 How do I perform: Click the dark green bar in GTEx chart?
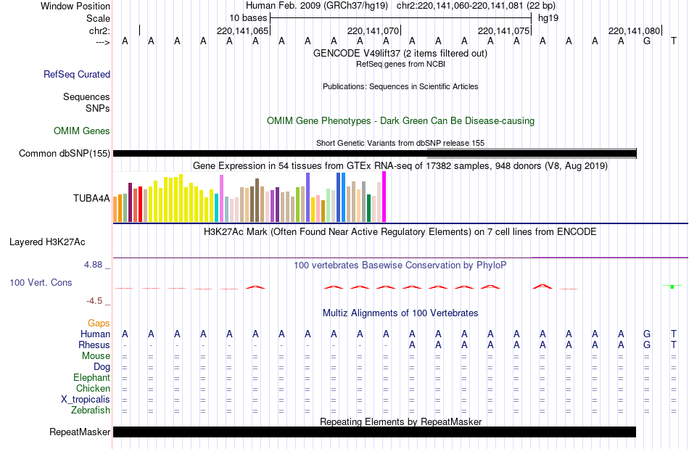click(x=369, y=208)
